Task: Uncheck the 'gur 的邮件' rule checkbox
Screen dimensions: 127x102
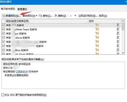Action: tap(3, 33)
